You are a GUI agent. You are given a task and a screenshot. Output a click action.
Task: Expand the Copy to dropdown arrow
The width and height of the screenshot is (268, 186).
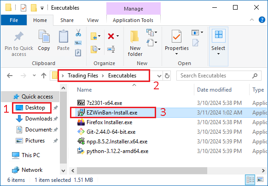click(99, 49)
